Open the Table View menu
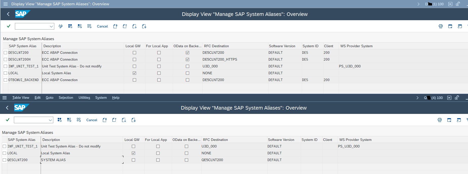Image resolution: width=468 pixels, height=174 pixels. (x=21, y=98)
